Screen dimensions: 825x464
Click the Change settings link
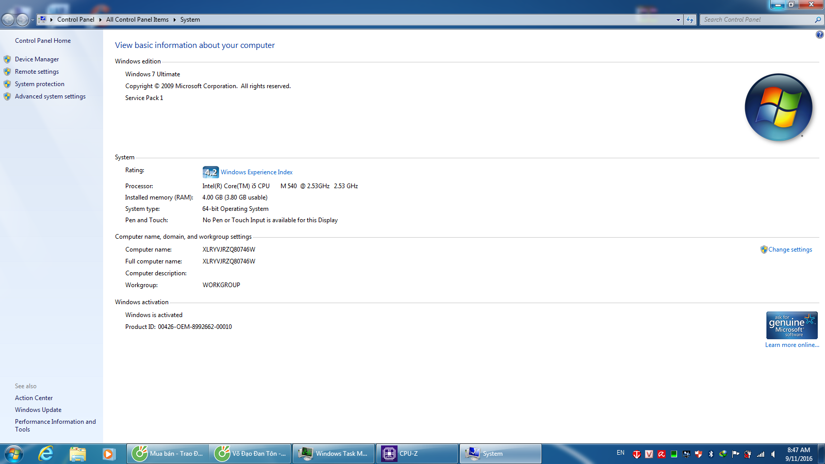coord(790,250)
